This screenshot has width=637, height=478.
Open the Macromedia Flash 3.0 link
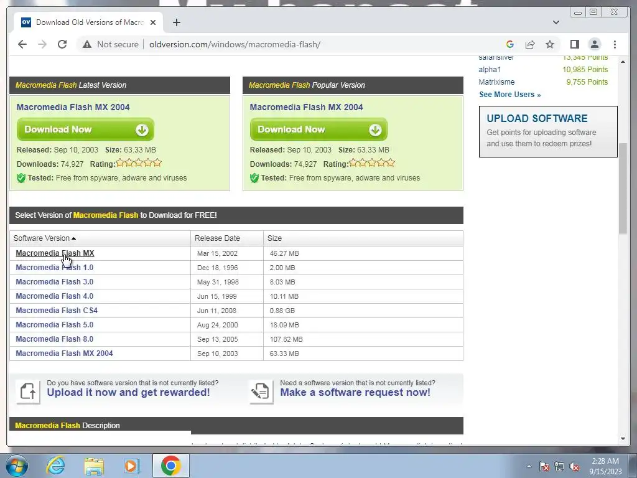(55, 282)
